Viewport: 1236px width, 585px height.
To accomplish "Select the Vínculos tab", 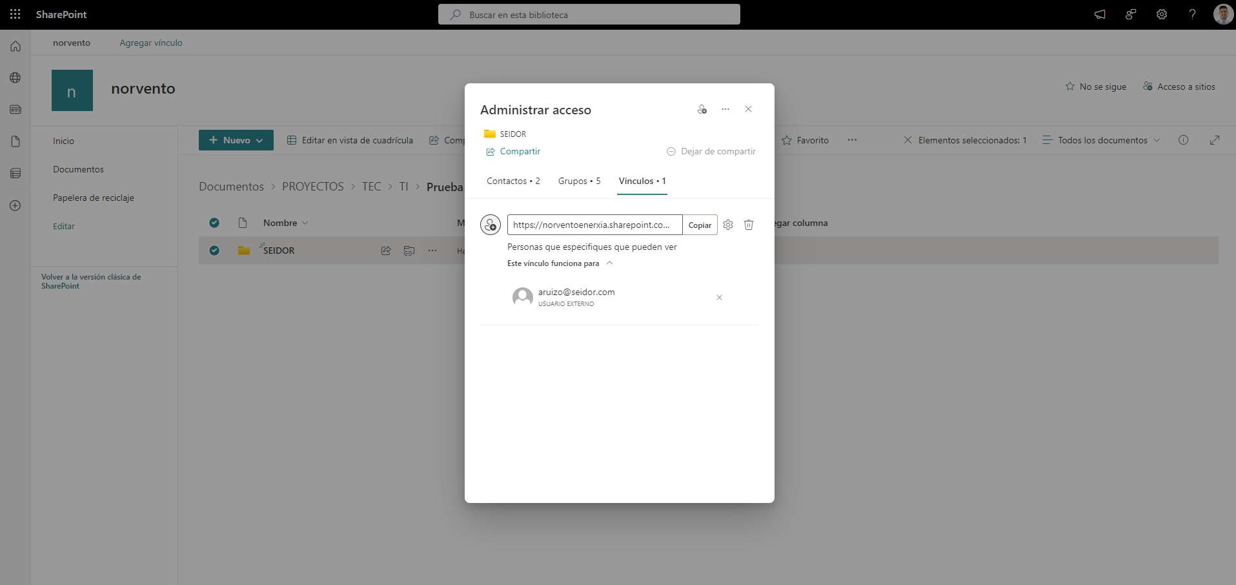I will pos(642,181).
